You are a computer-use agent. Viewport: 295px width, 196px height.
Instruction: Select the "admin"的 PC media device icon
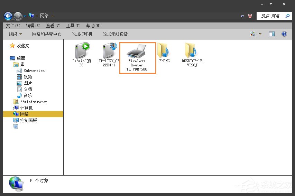82,51
